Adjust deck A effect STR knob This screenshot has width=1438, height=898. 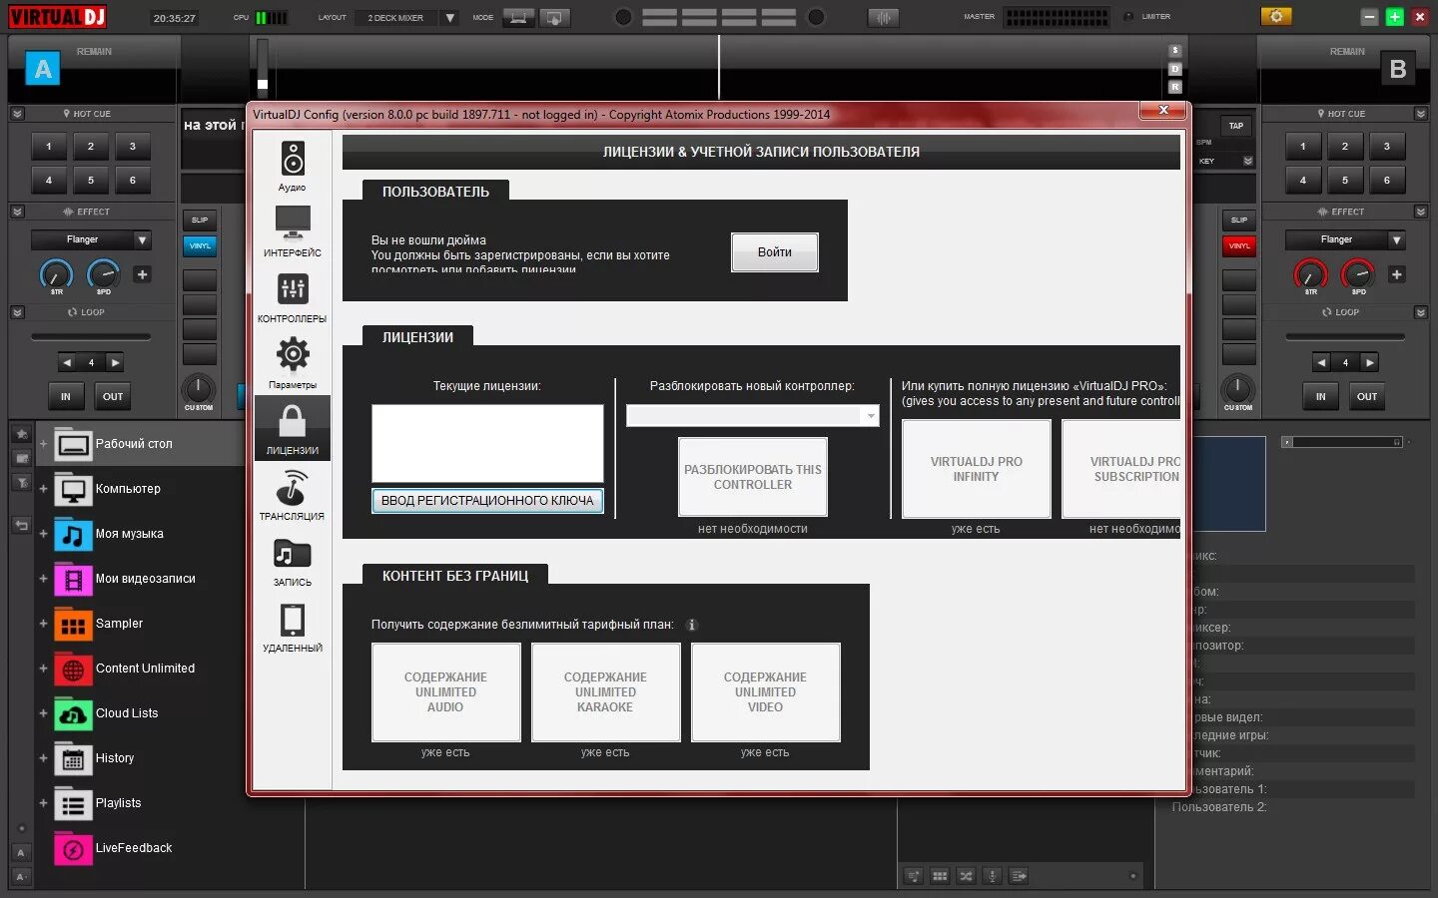56,273
